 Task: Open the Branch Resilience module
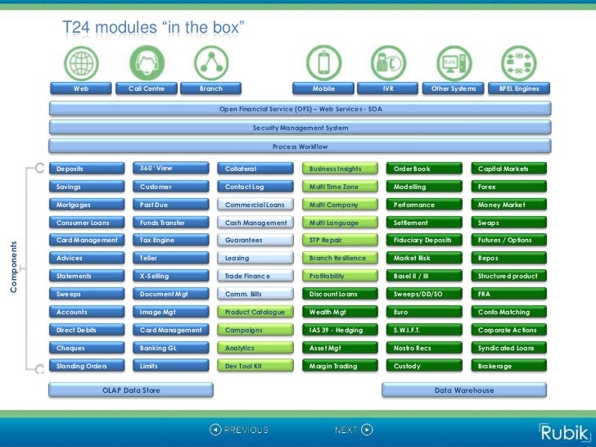tap(341, 258)
